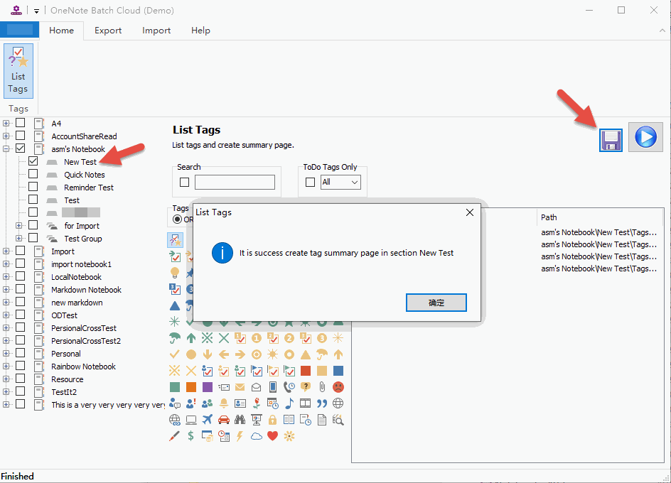Click the 确定 OK button in dialog
The width and height of the screenshot is (671, 483).
pos(436,303)
